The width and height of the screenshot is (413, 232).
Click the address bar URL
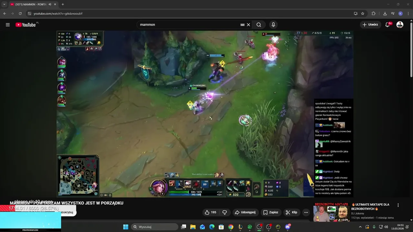pos(58,14)
